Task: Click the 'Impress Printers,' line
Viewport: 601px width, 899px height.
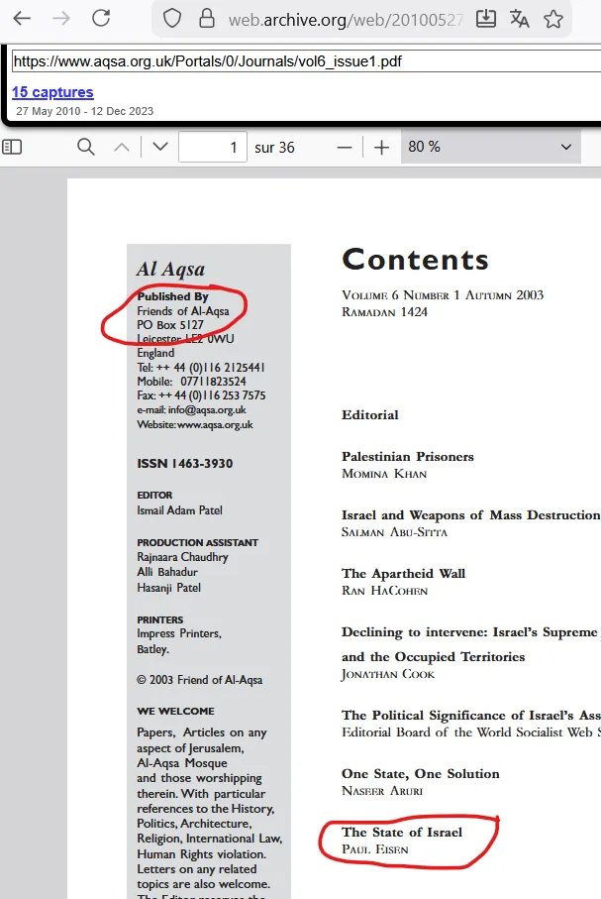Action: (x=179, y=633)
